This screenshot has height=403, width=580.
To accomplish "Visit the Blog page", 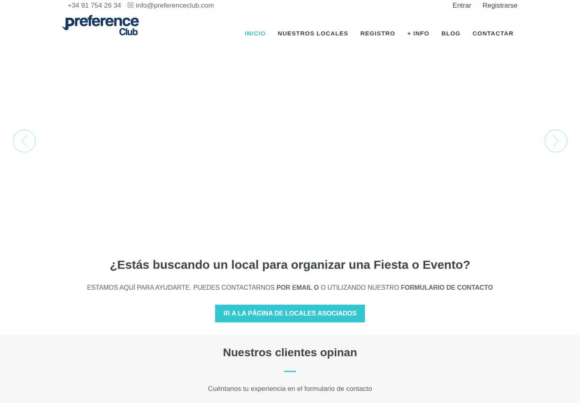I will click(451, 33).
